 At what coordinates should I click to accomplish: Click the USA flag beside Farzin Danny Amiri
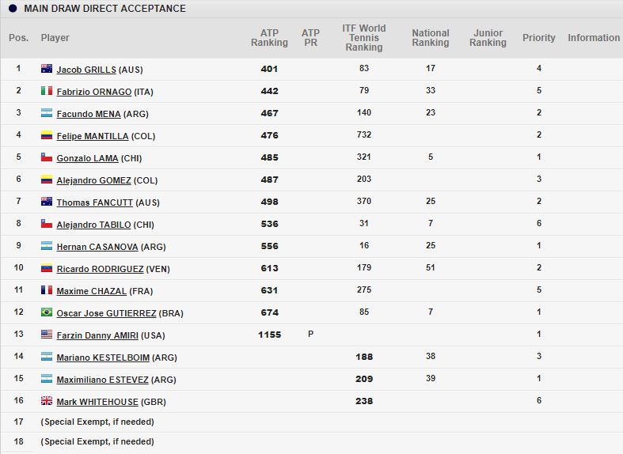pyautogui.click(x=47, y=335)
